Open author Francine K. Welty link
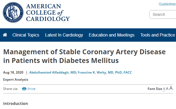This screenshot has width=176, height=109. (x=105, y=72)
